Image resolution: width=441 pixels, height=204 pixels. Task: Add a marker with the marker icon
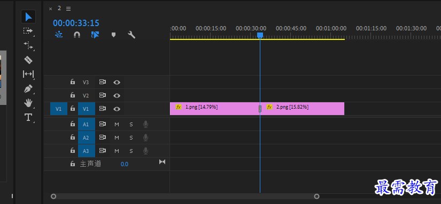click(x=114, y=35)
